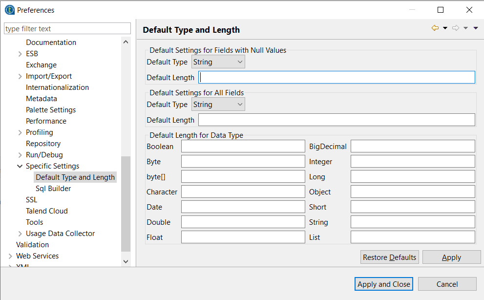Click the Cancel button
Image resolution: width=484 pixels, height=300 pixels.
pos(447,284)
